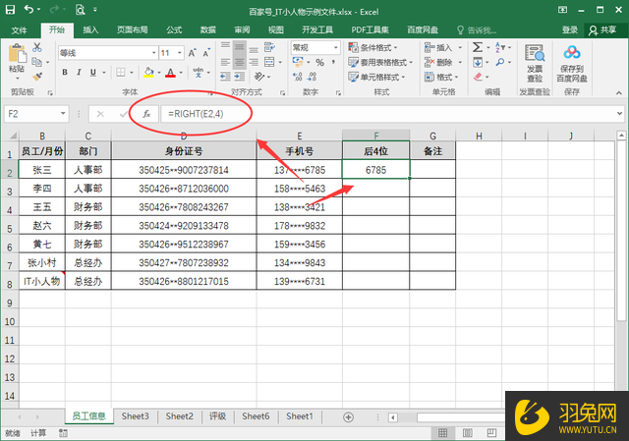Click the fx Insert Function button
Viewport: 629px width, 441px height.
(146, 114)
